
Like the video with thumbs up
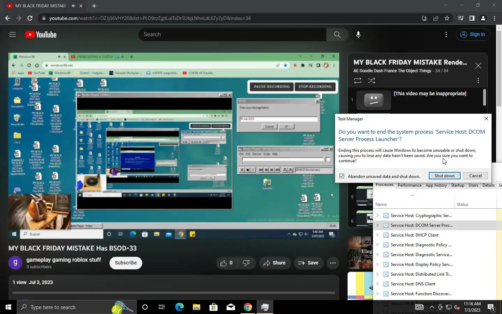click(226, 263)
